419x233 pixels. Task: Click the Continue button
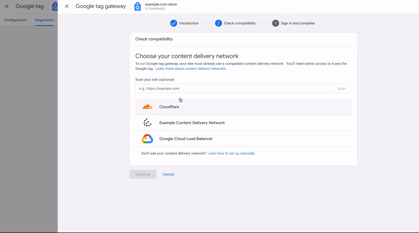click(x=143, y=174)
